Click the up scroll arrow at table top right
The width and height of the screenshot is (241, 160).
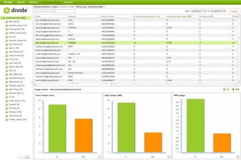239,16
